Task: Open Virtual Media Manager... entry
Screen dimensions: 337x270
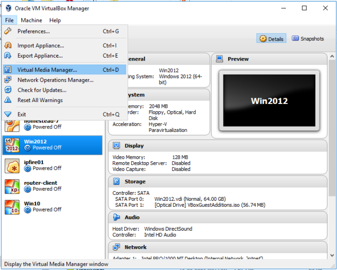Action: click(65, 70)
